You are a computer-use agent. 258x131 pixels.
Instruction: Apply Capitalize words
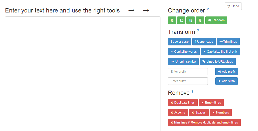click(184, 52)
